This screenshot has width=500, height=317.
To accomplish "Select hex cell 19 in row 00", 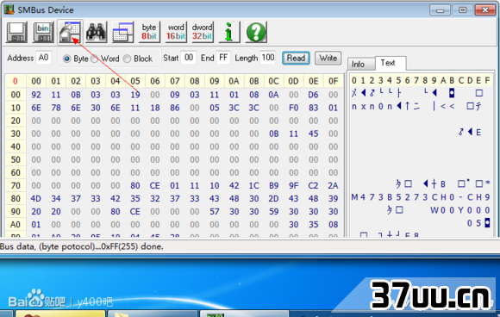I will (x=135, y=95).
